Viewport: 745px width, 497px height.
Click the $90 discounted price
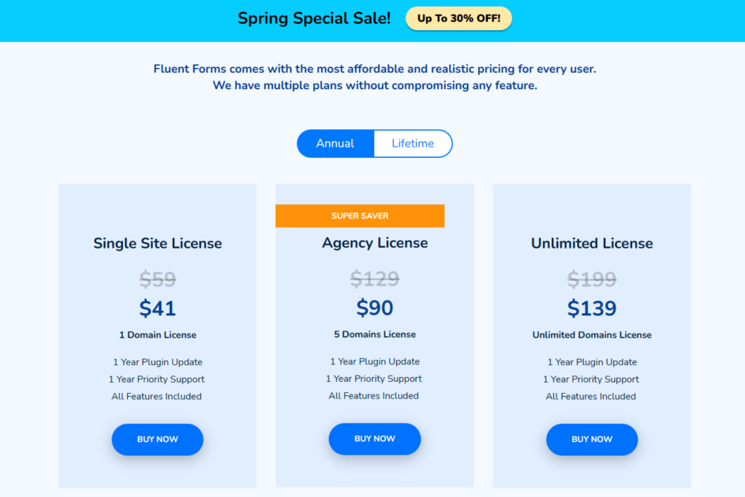click(x=375, y=307)
